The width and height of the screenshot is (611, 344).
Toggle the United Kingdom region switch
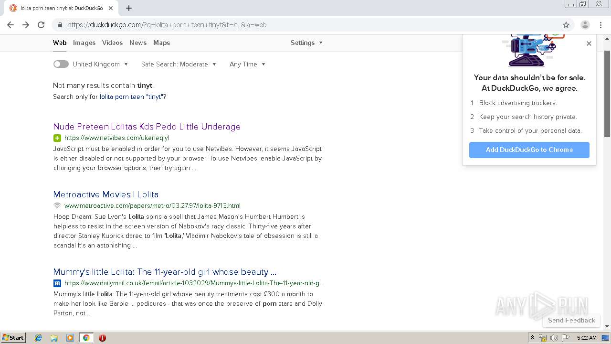(61, 64)
